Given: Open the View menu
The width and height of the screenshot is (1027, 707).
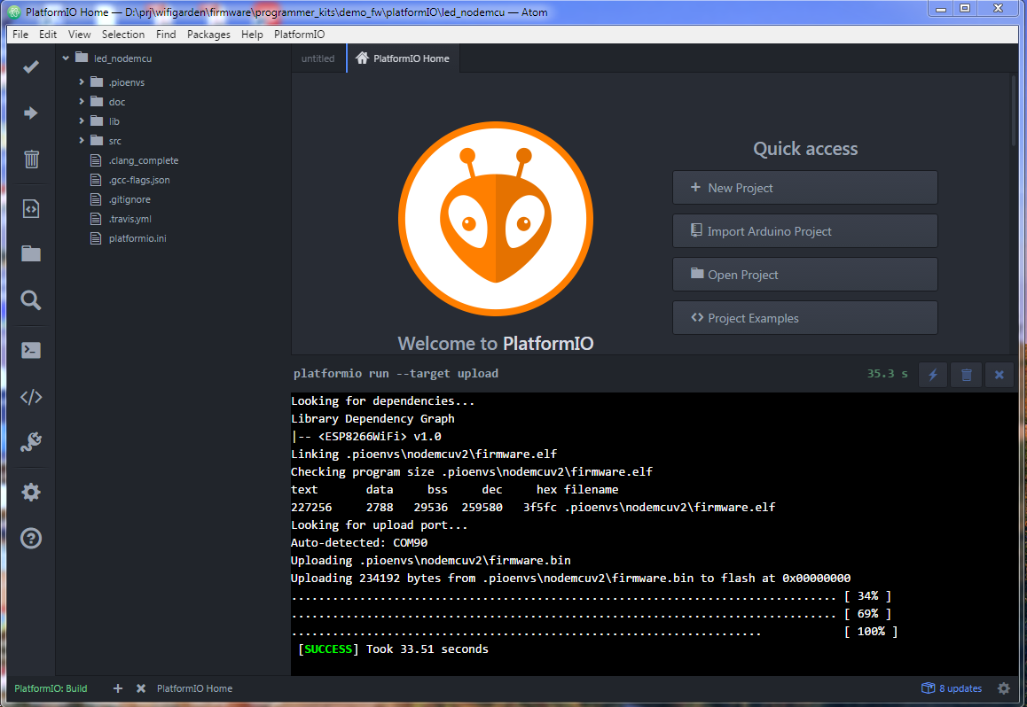Looking at the screenshot, I should coord(79,34).
